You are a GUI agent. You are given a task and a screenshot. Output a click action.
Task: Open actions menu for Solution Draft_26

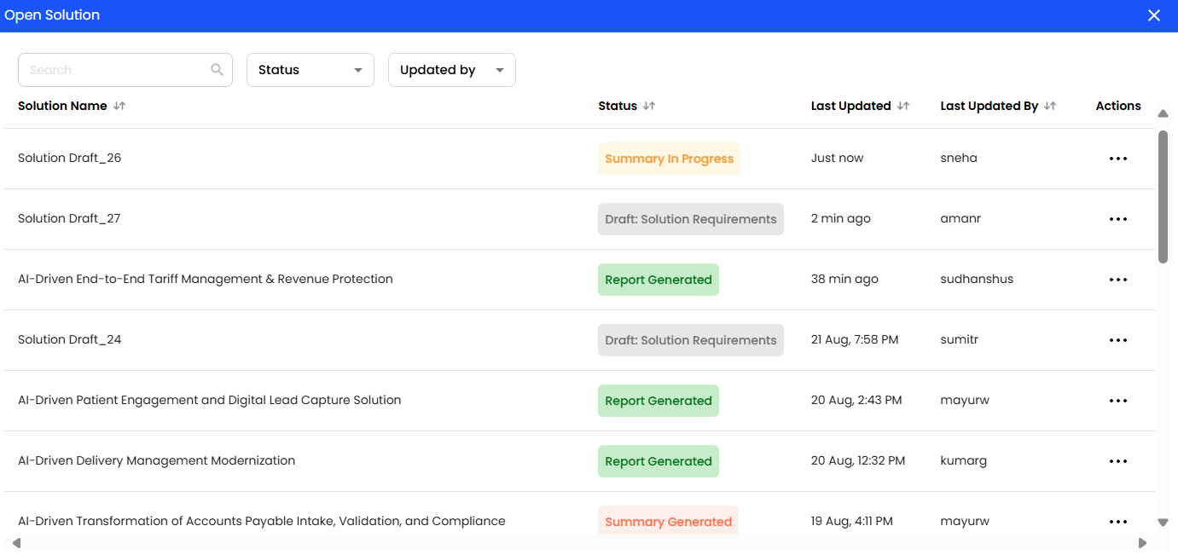1117,159
